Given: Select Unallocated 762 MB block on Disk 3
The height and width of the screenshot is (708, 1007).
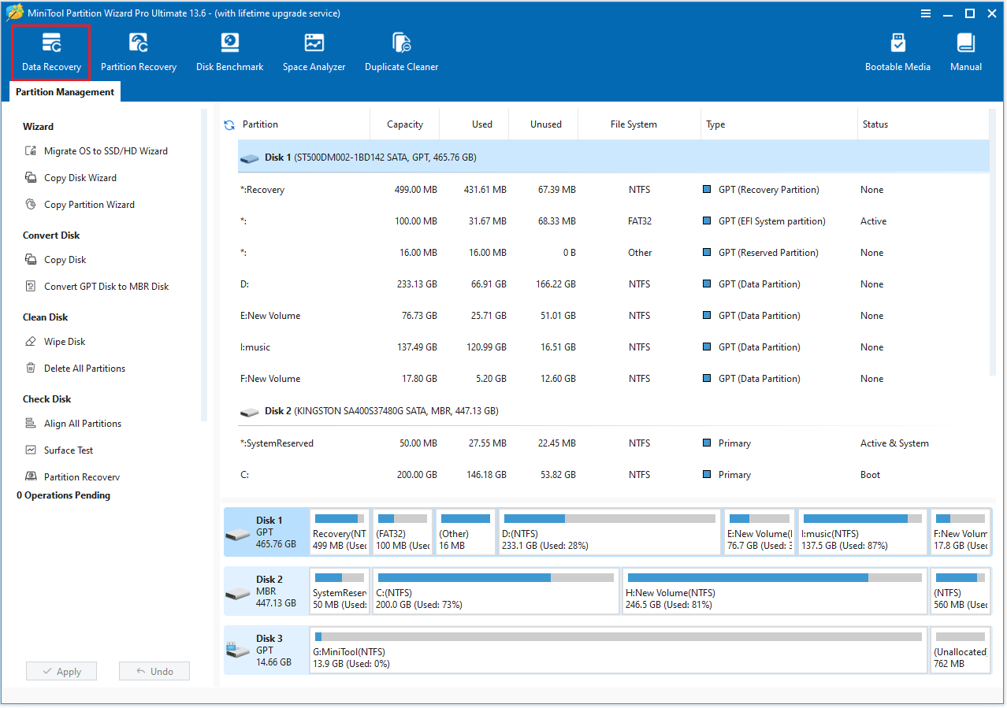Looking at the screenshot, I should 960,651.
